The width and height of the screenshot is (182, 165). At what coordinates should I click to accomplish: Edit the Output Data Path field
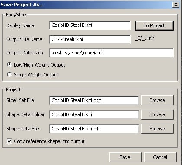click(111, 53)
